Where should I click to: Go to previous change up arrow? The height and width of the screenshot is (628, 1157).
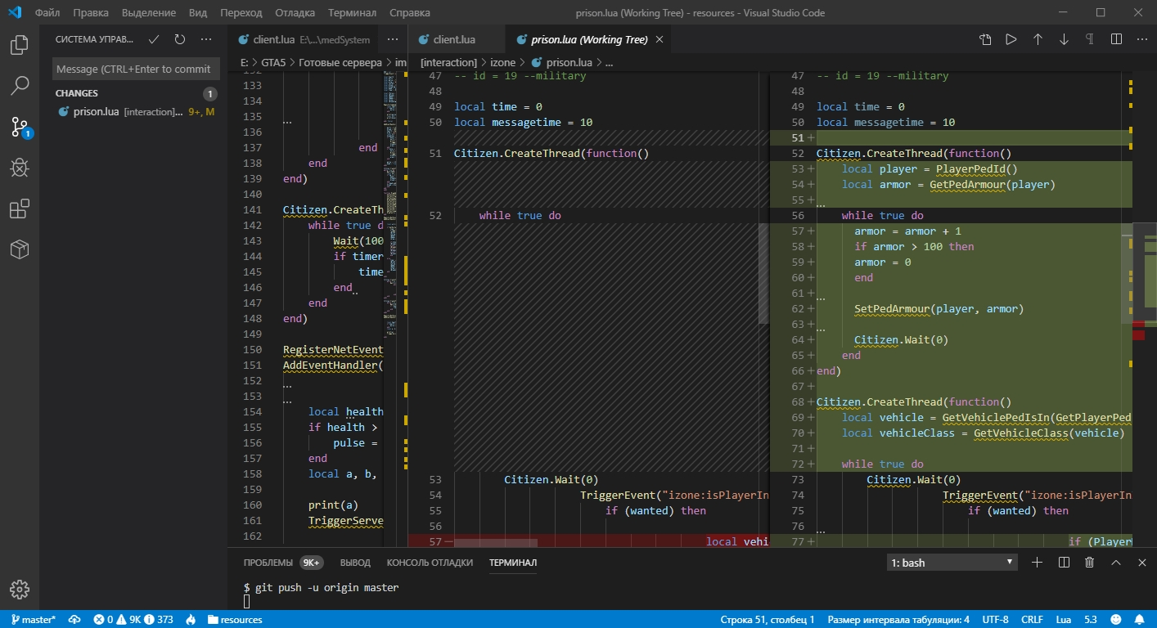tap(1038, 39)
